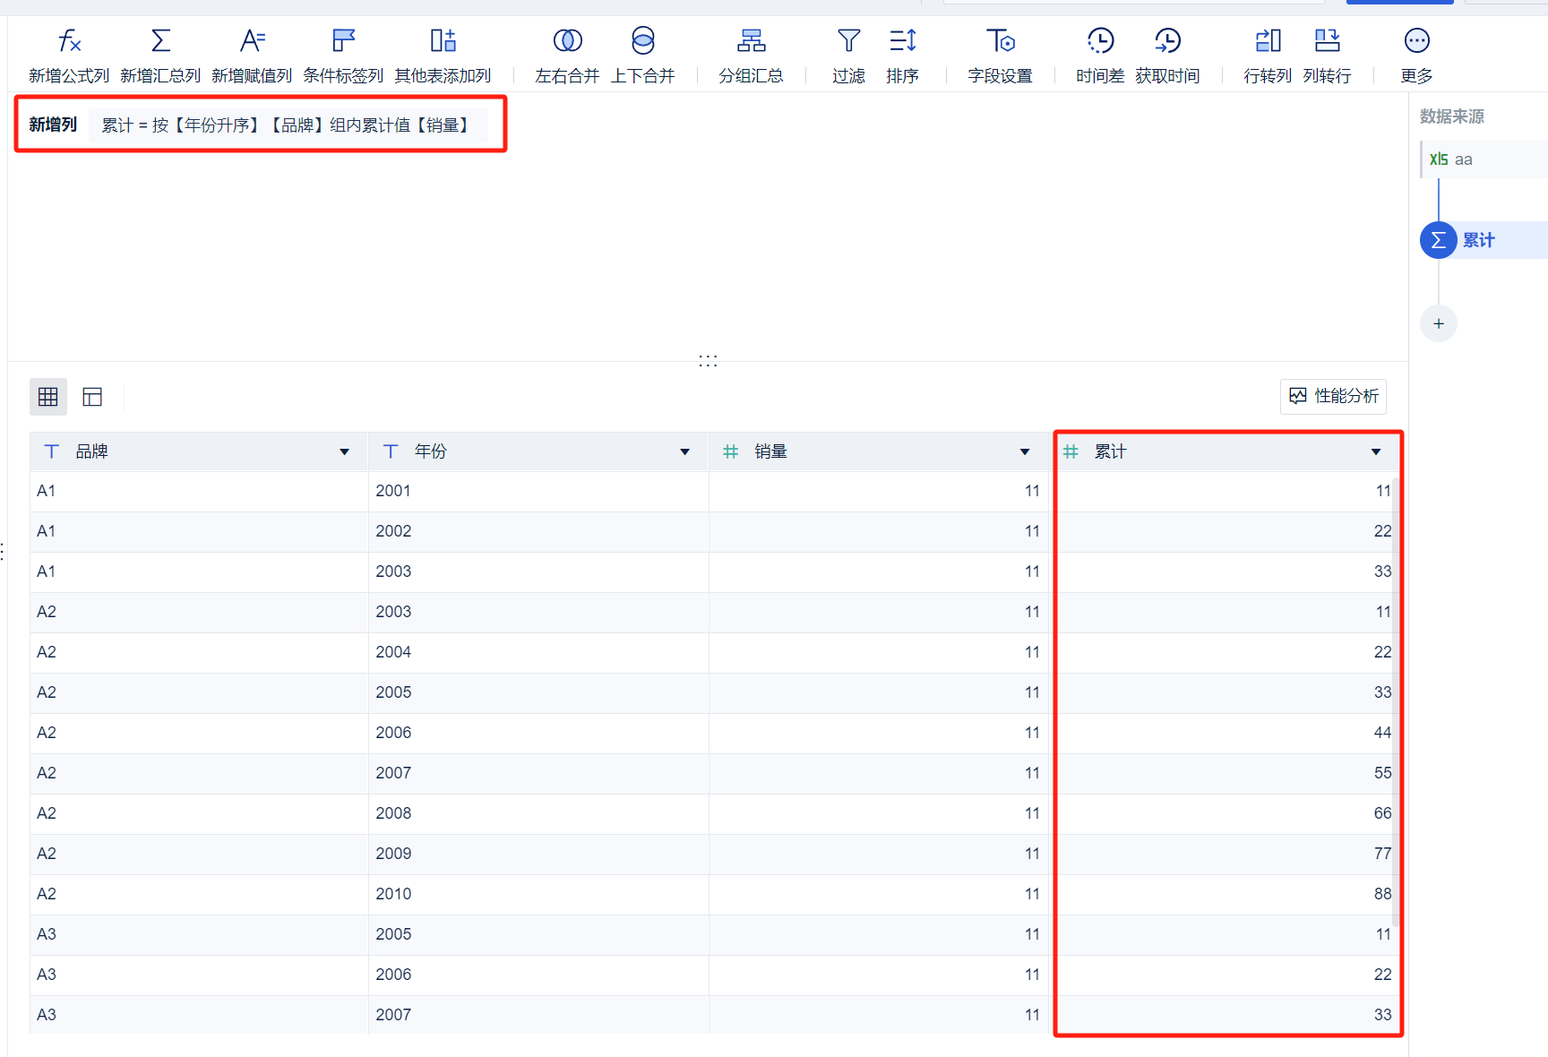The height and width of the screenshot is (1057, 1548).
Task: Select the 累计 sigma step node
Action: (x=1438, y=240)
